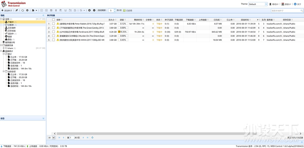Switch to 移动UI mobile interface
Viewport: 304px width, 148px height.
tap(274, 4)
